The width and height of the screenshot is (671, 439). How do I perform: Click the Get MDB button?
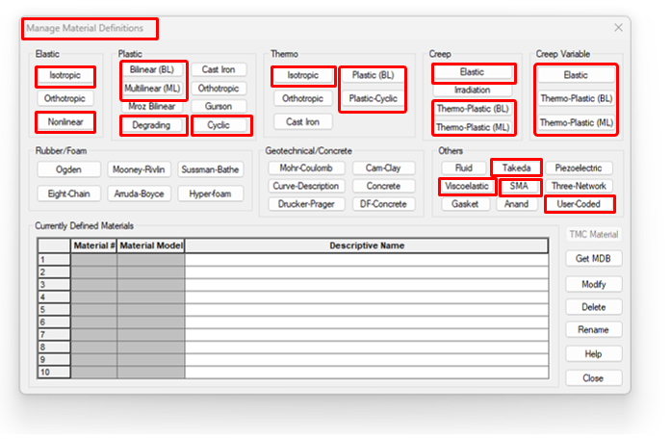(594, 259)
